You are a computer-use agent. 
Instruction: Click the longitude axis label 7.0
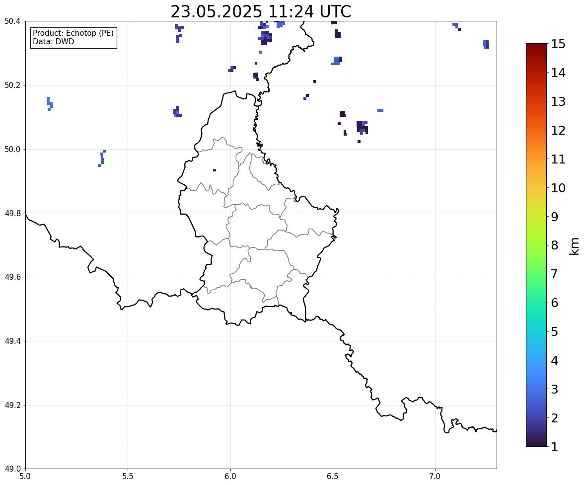pos(436,477)
